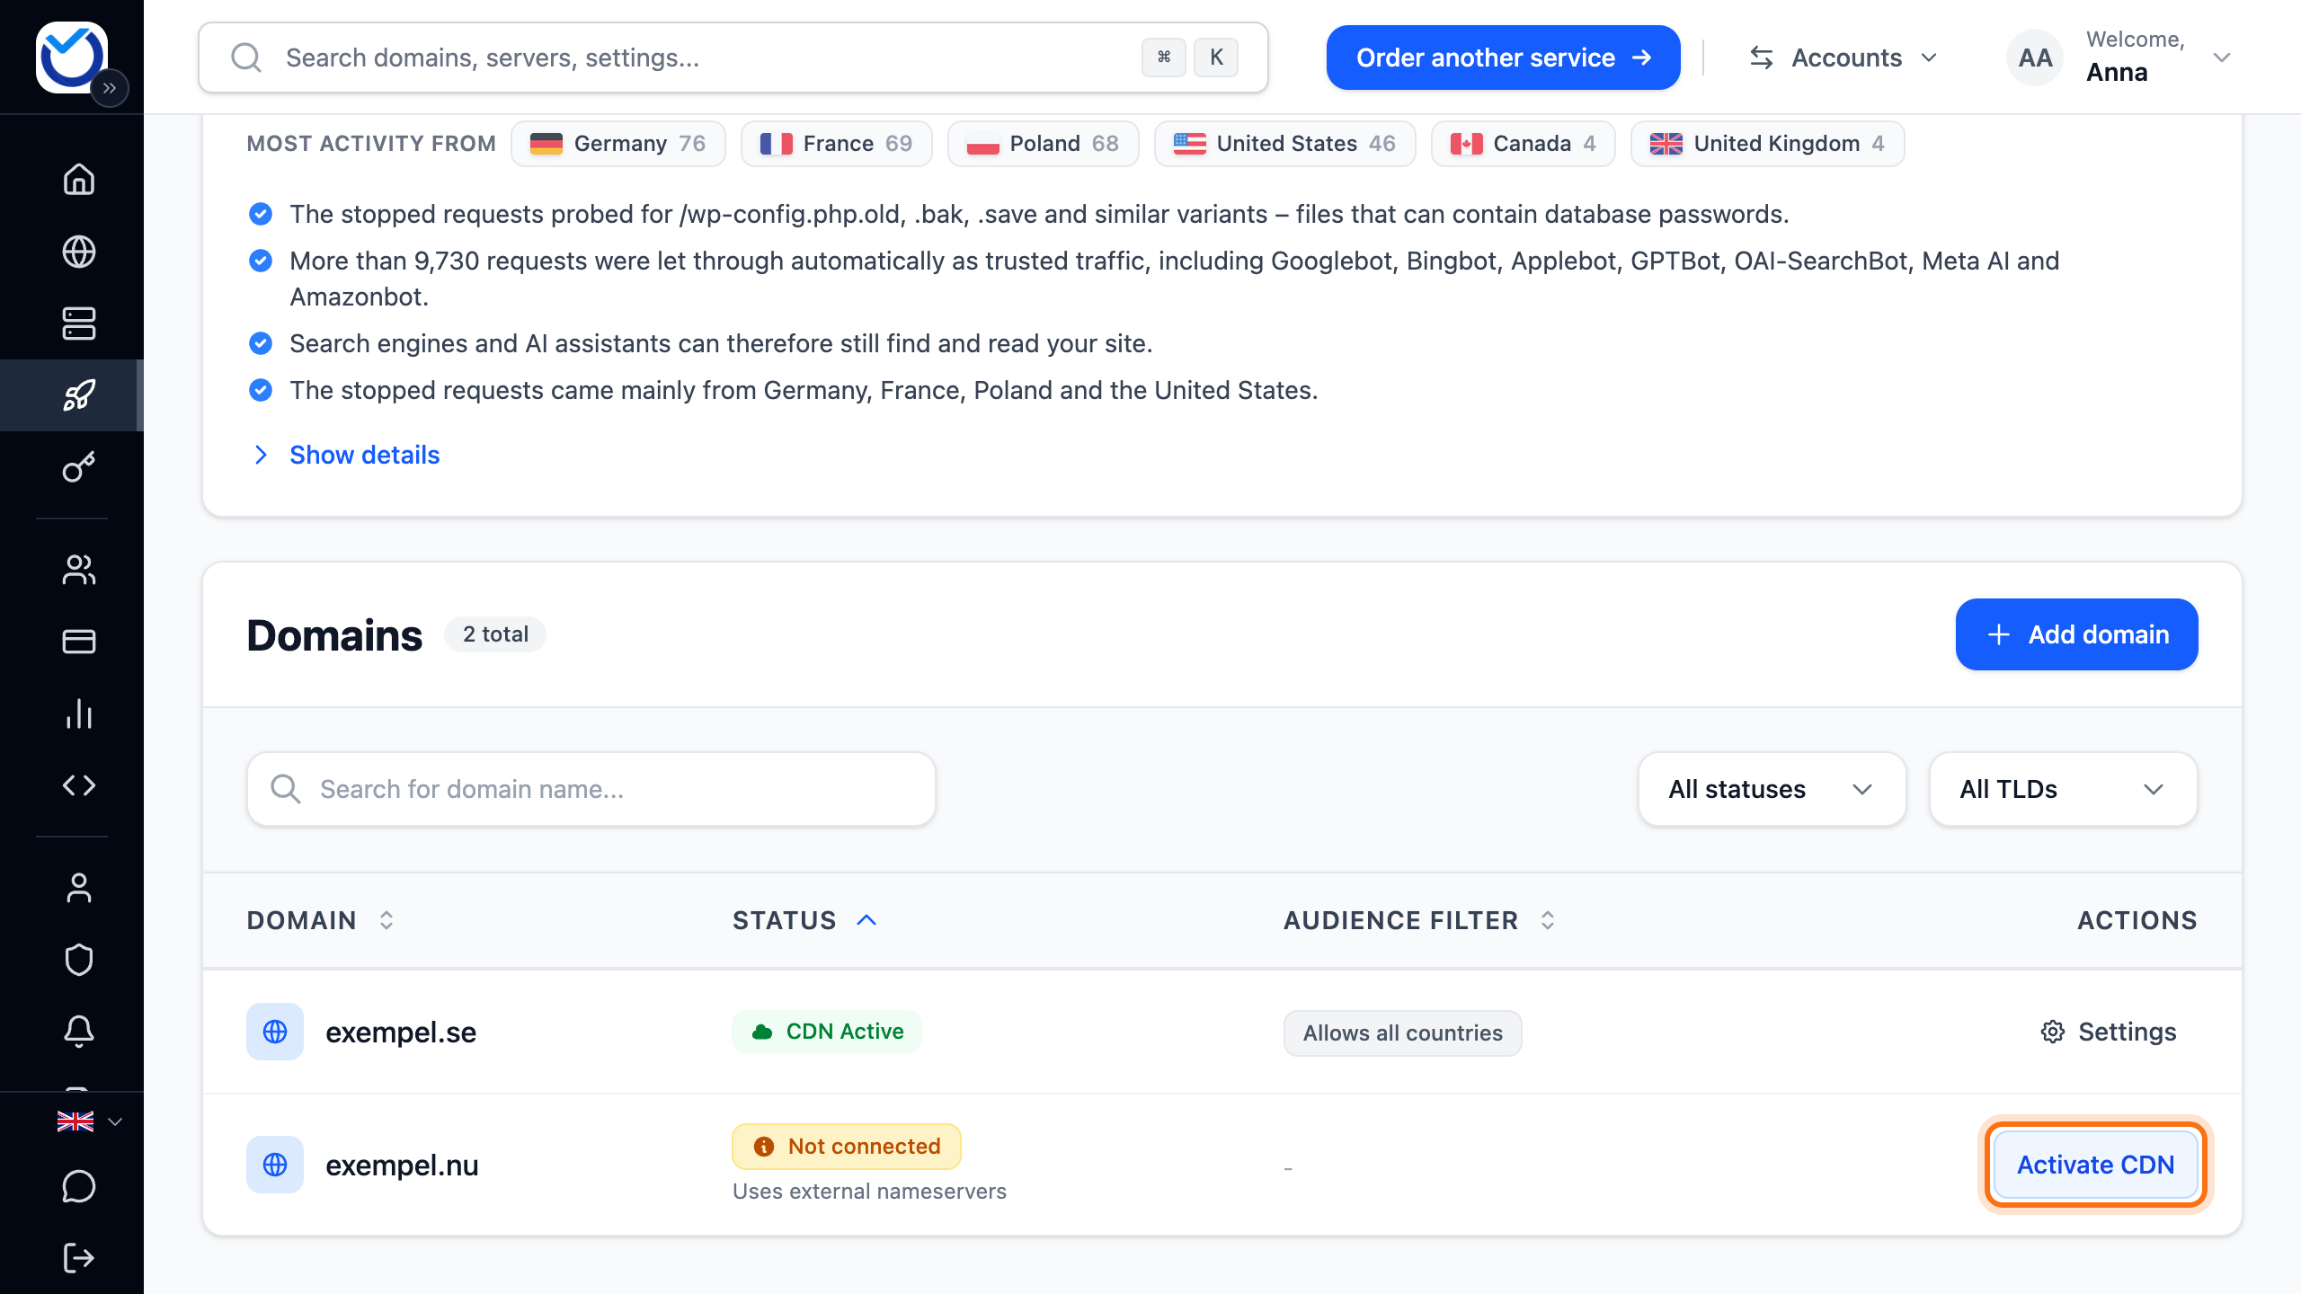Image resolution: width=2301 pixels, height=1294 pixels.
Task: Open the server hosting icon in sidebar
Action: [x=79, y=323]
